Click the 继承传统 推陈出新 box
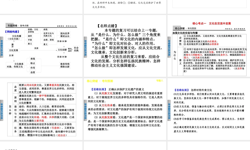The width and height of the screenshot is (250, 150). (65, 65)
